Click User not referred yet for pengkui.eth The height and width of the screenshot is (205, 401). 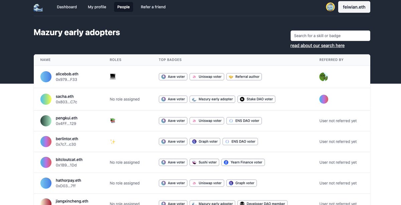coord(338,121)
